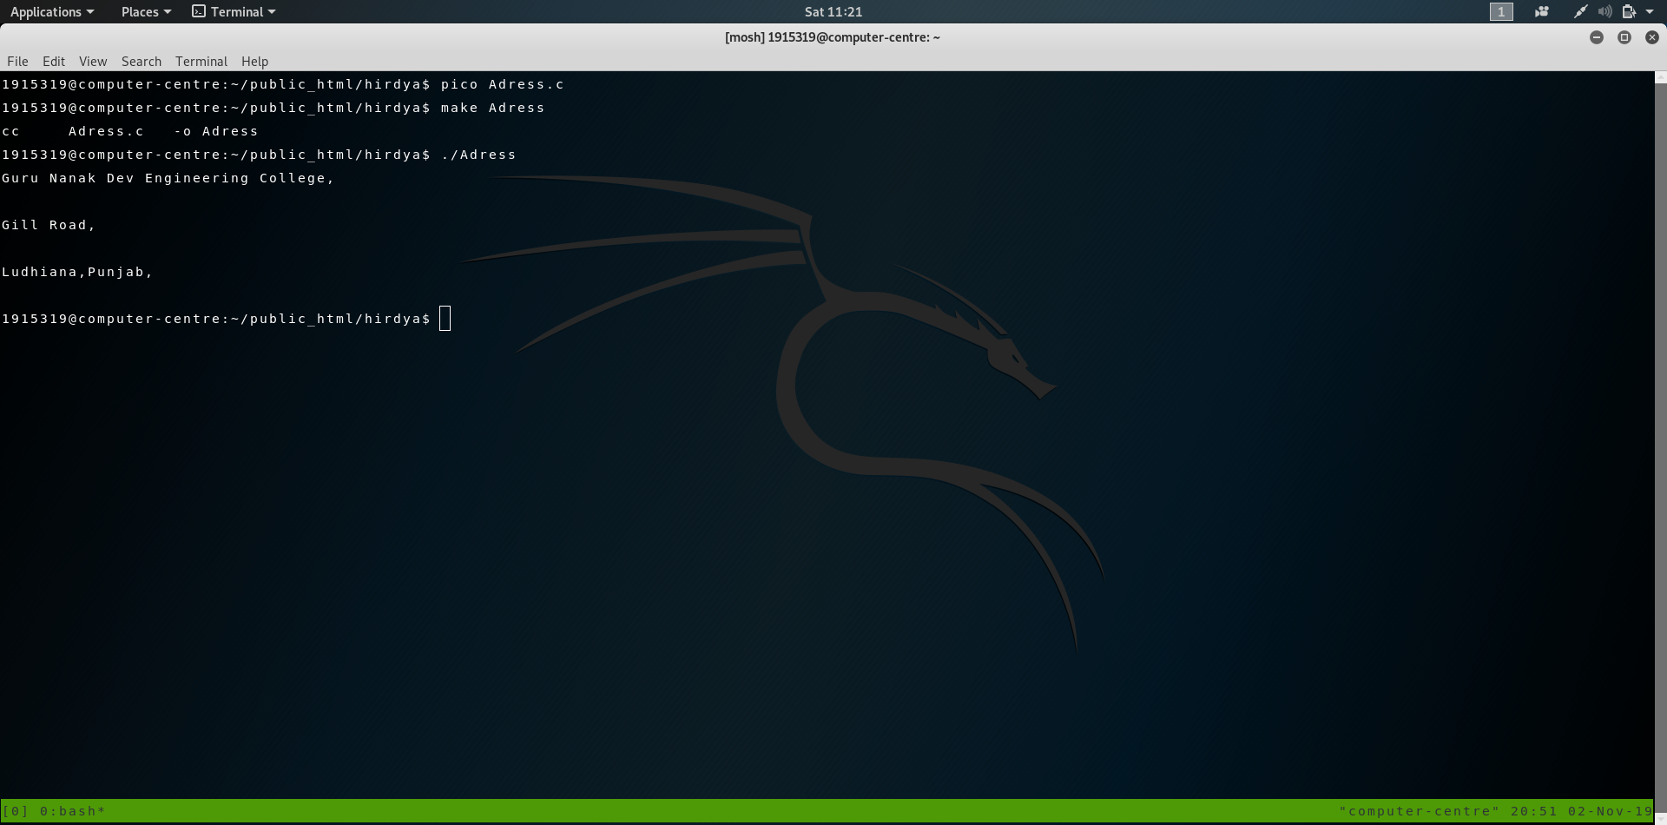The width and height of the screenshot is (1667, 825).
Task: Click the 'Ludhiana,Punjab,' output line
Action: (77, 272)
